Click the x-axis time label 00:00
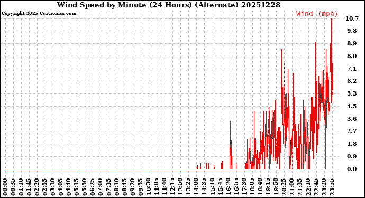365x198 pixels. [x=5, y=187]
